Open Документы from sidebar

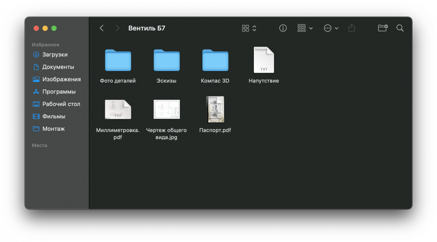(58, 67)
